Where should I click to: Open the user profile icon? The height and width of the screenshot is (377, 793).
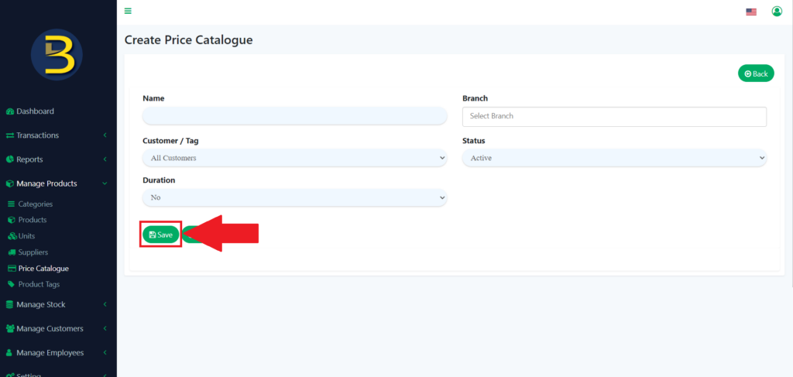(x=777, y=12)
